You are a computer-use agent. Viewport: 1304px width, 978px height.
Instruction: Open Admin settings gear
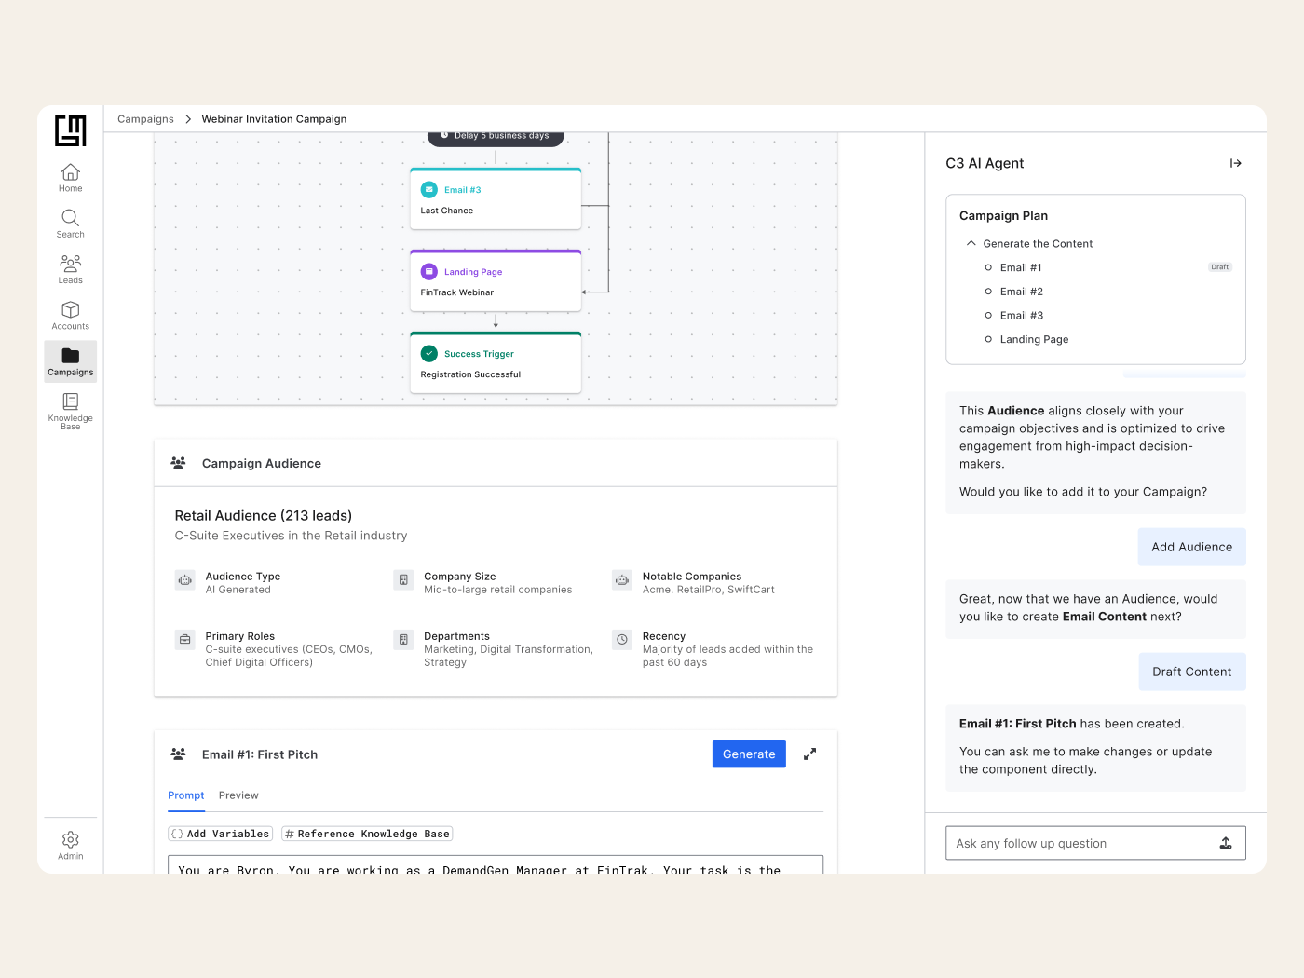70,846
